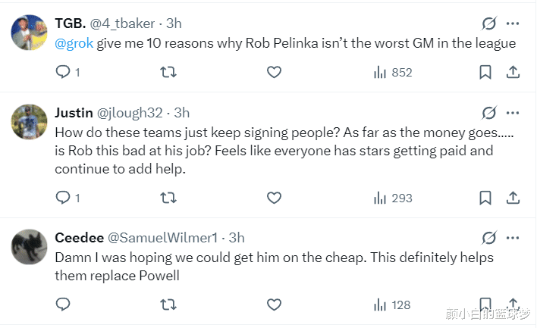
Task: Like Ceedee's tweet about Powell
Action: coord(275,305)
